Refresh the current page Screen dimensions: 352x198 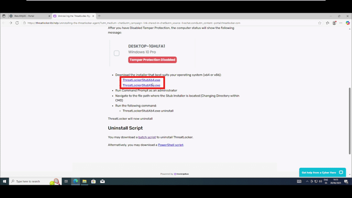(x=17, y=23)
